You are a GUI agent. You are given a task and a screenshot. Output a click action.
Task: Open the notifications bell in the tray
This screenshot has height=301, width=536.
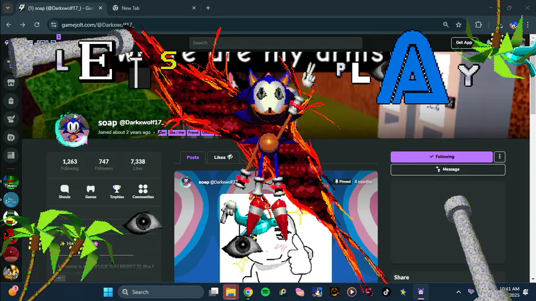(x=526, y=292)
